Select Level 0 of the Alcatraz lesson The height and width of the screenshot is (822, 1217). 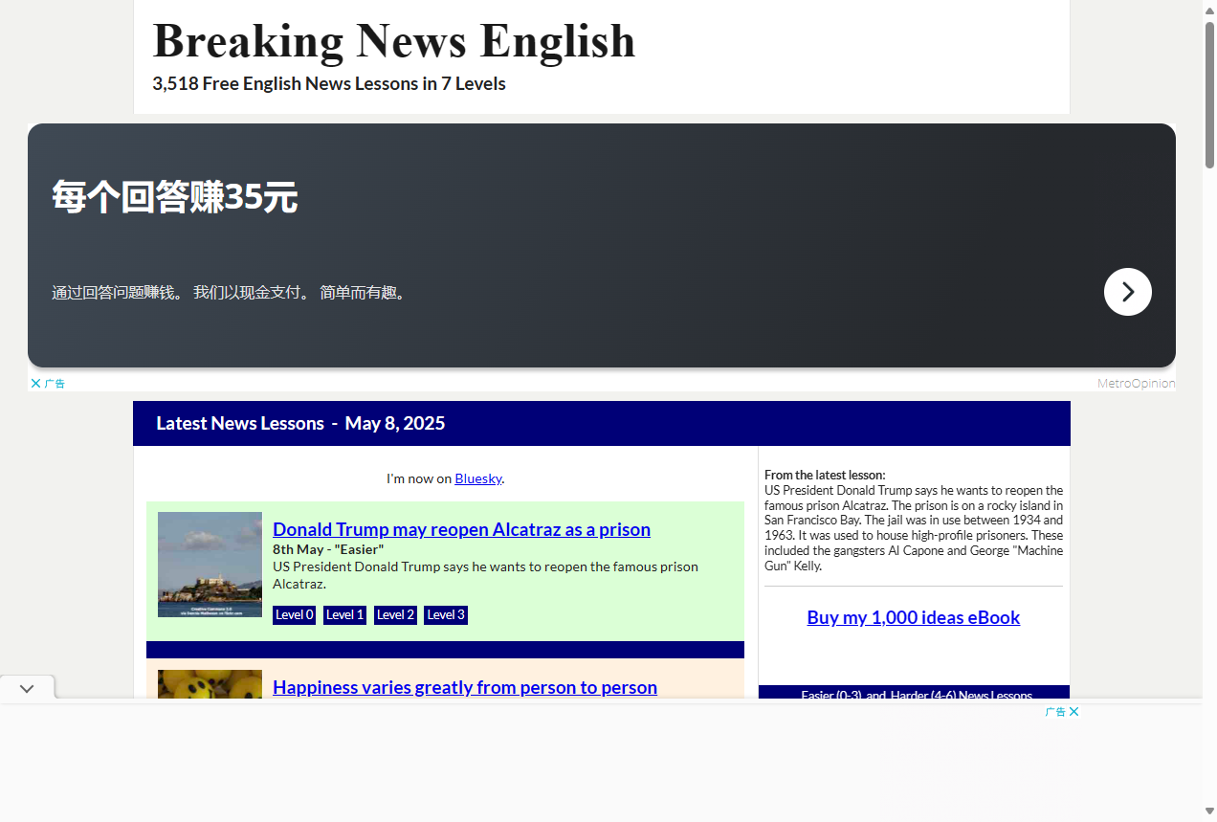[294, 614]
